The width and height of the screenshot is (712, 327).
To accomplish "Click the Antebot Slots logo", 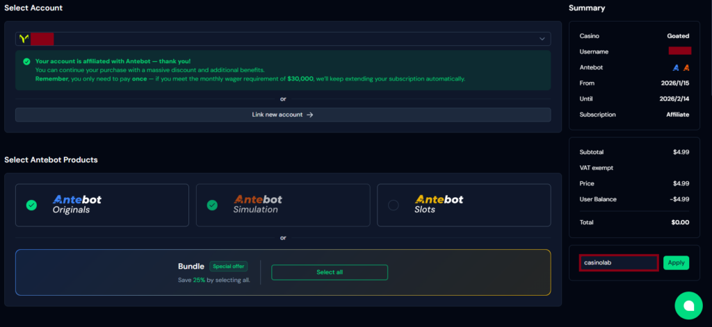I will pyautogui.click(x=439, y=204).
